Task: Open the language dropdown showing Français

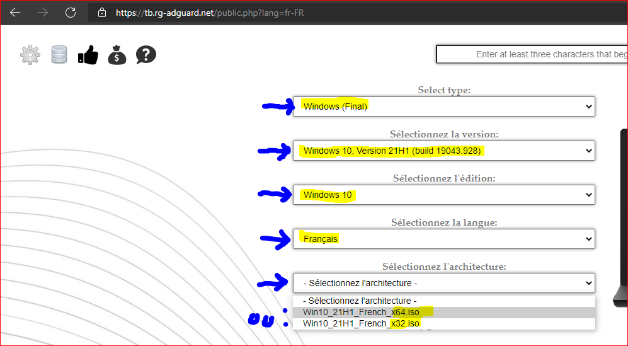Action: (x=444, y=239)
